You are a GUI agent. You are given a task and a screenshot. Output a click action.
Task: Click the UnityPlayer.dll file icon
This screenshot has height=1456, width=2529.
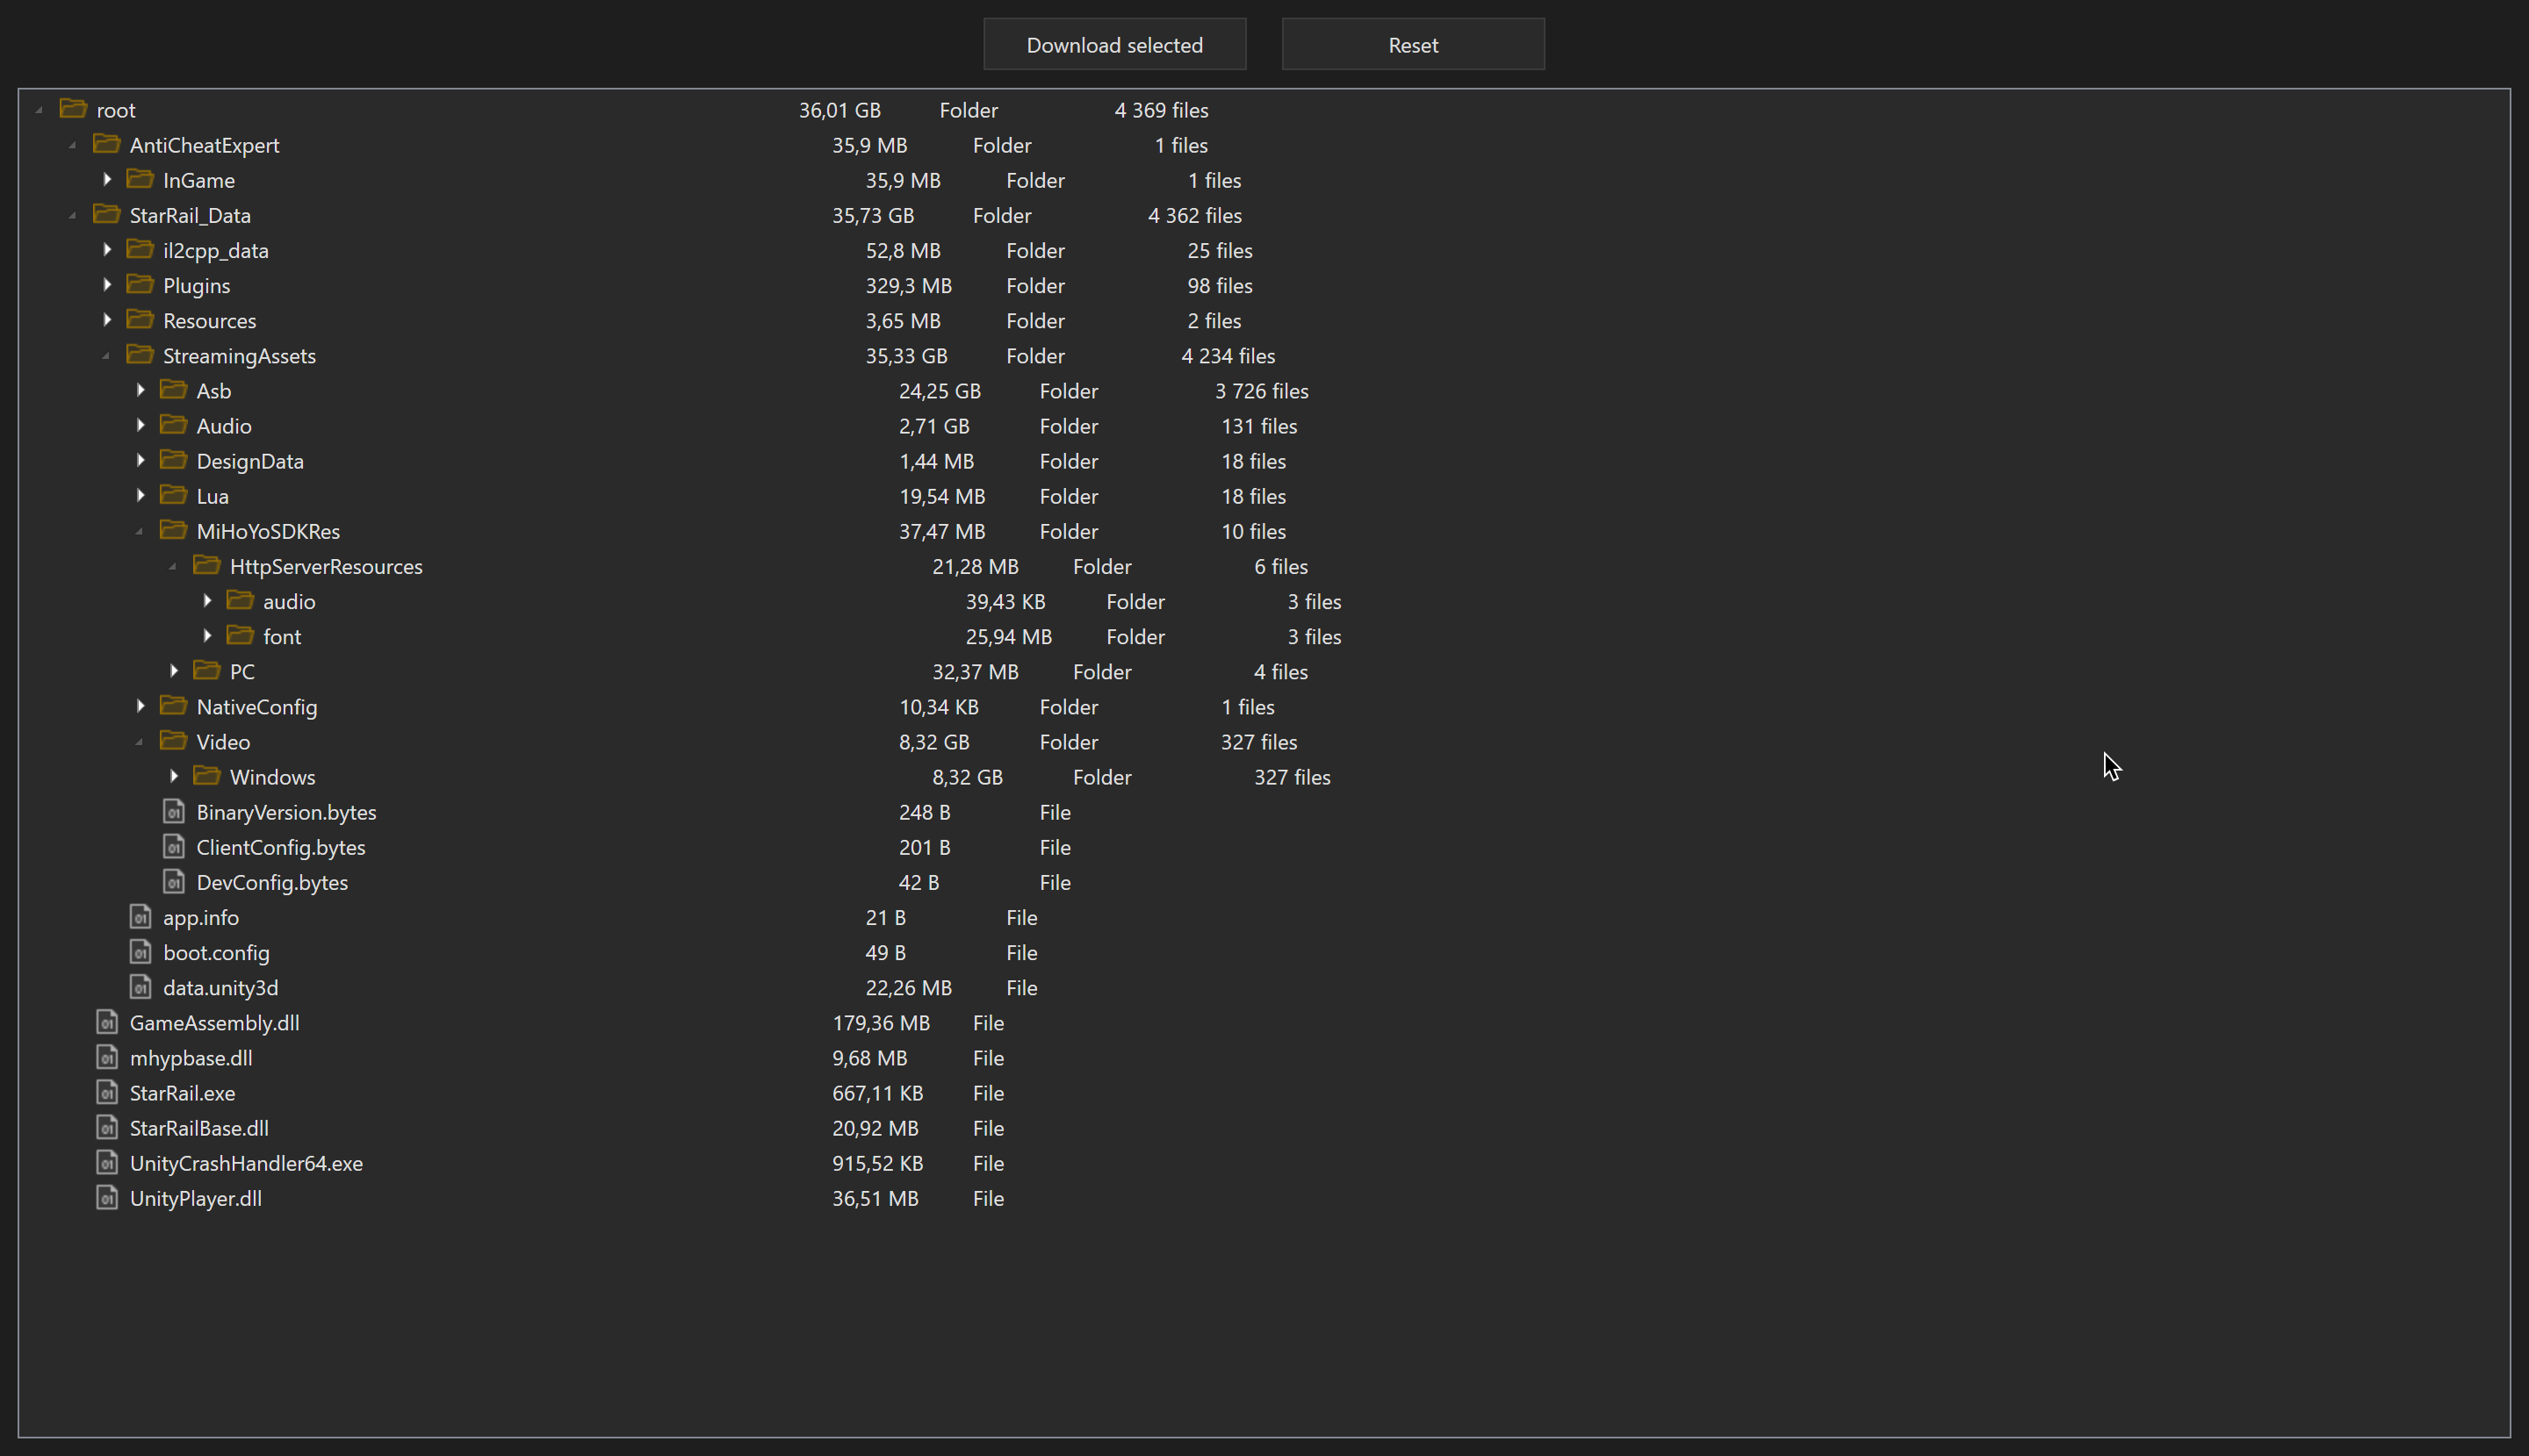click(x=107, y=1197)
